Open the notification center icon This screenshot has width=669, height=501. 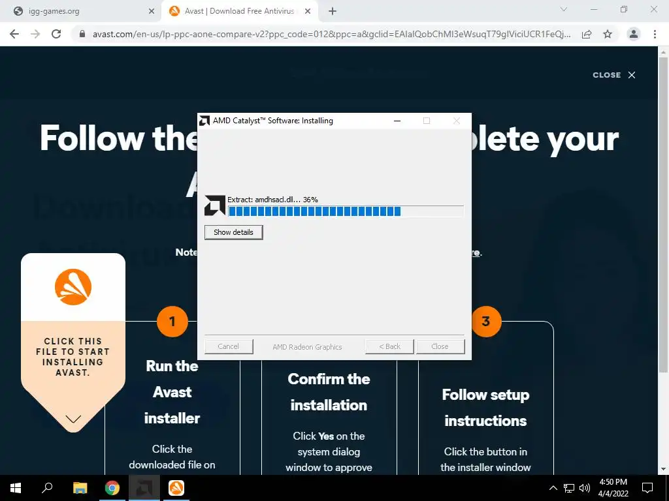pyautogui.click(x=647, y=488)
